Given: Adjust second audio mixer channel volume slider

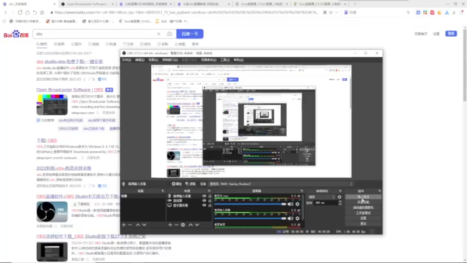Looking at the screenshot, I should pyautogui.click(x=250, y=218).
